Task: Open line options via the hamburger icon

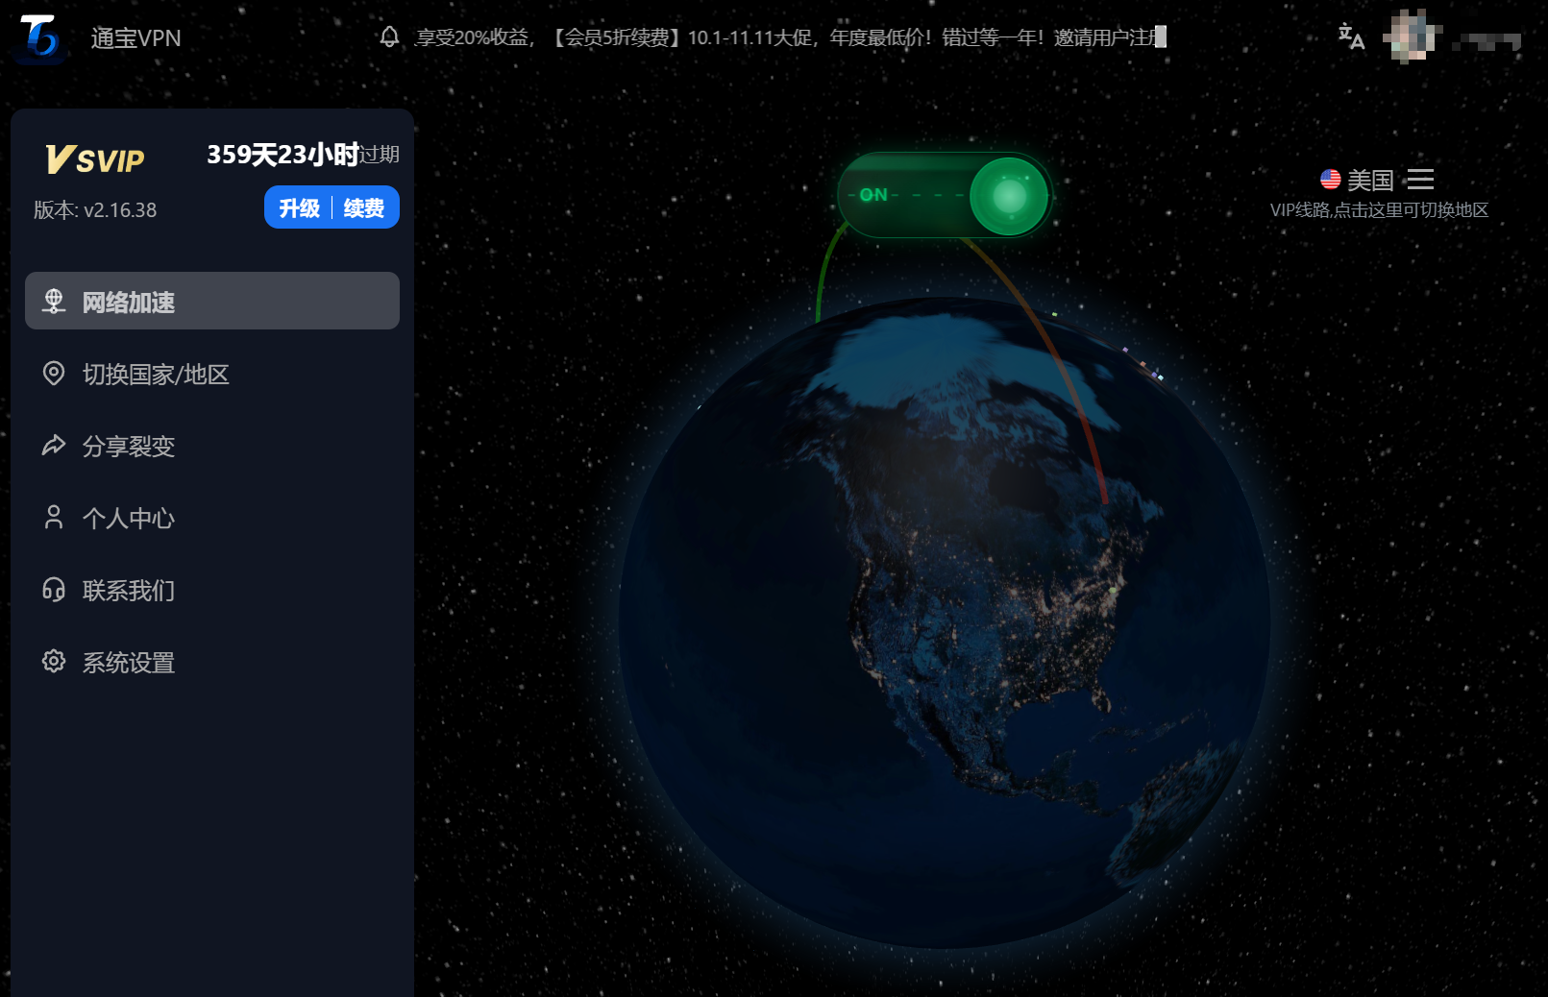Action: pos(1421,179)
